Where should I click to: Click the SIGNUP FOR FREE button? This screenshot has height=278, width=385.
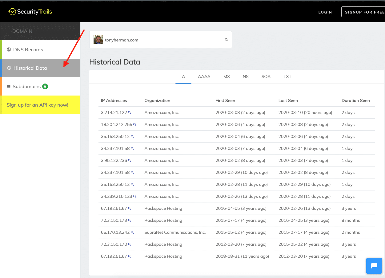pos(365,12)
